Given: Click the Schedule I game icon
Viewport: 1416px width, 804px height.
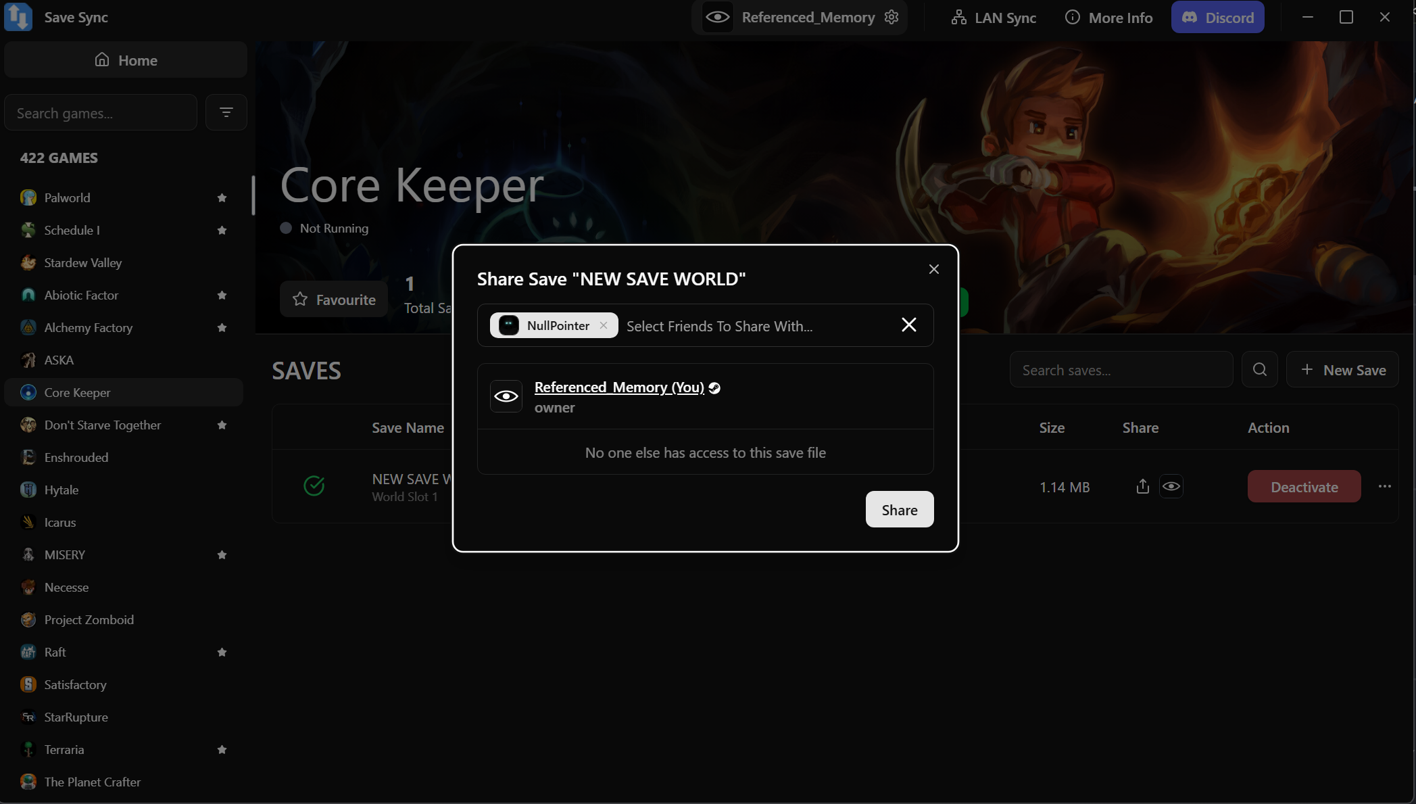Looking at the screenshot, I should pyautogui.click(x=28, y=230).
